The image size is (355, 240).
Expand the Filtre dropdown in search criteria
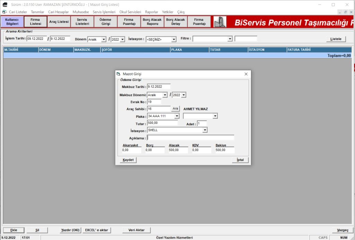point(230,39)
